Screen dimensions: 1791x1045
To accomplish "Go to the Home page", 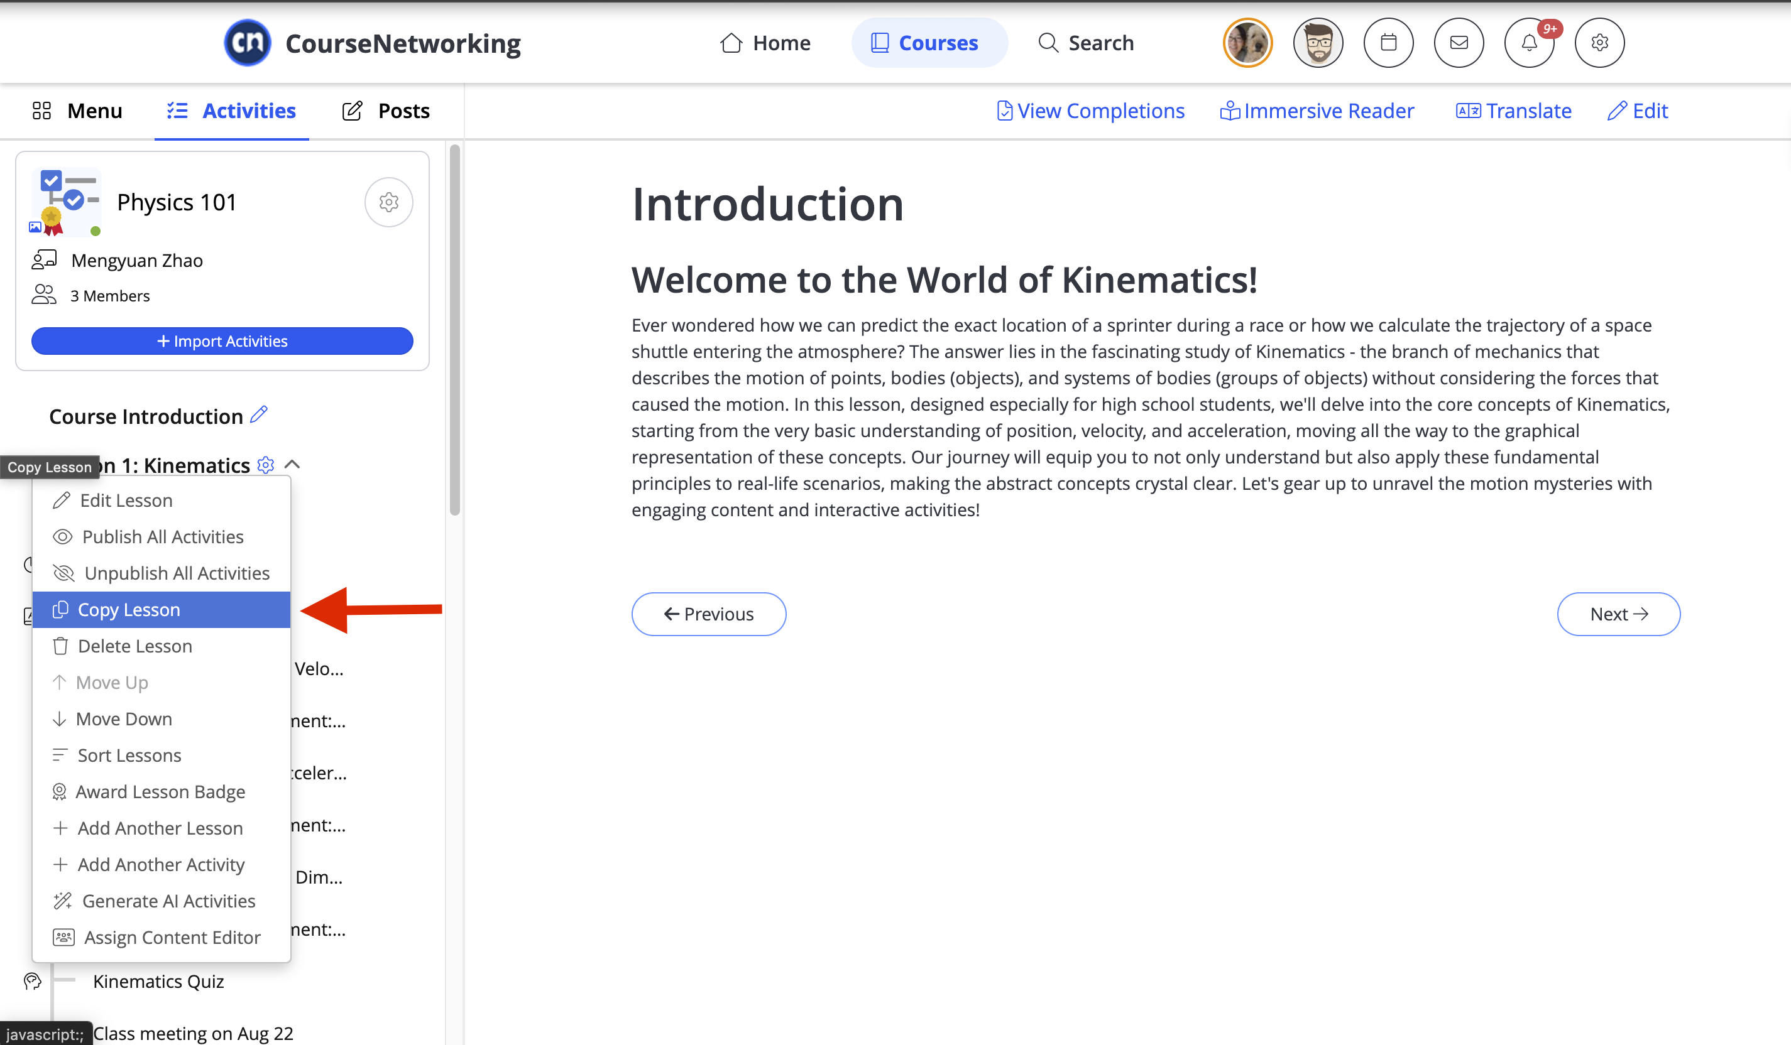I will [765, 43].
